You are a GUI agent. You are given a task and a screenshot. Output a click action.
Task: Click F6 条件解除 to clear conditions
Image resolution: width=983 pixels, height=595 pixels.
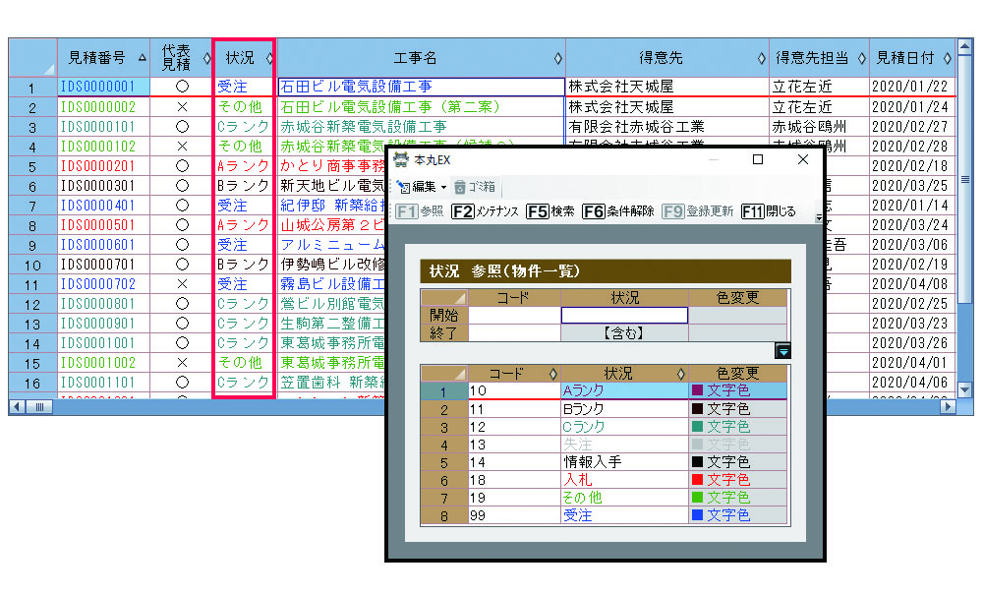(x=617, y=210)
